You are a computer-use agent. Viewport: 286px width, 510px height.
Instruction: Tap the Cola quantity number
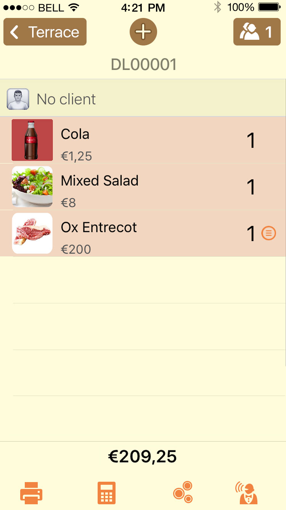click(x=251, y=141)
